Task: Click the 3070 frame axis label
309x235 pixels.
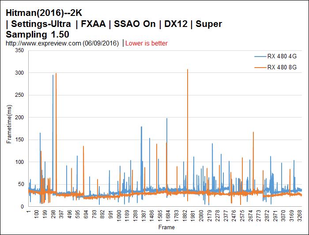Action: pos(283,216)
